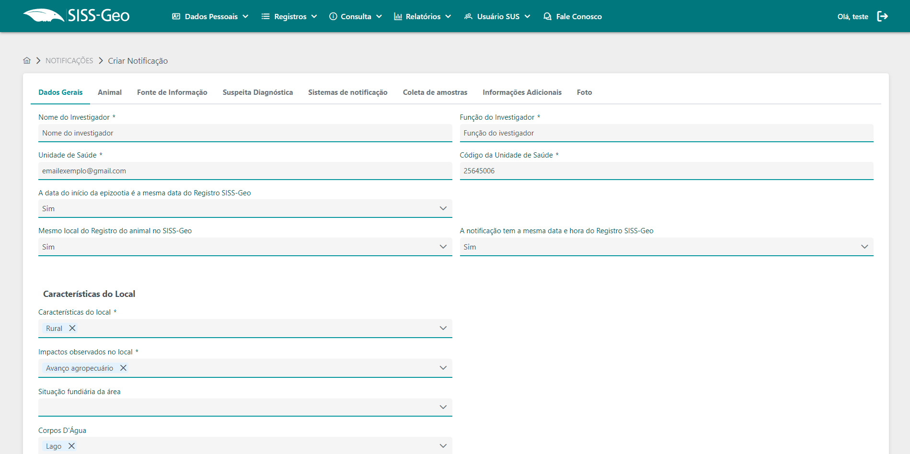The width and height of the screenshot is (910, 454).
Task: Click the Nome do Investigador input field
Action: (x=245, y=133)
